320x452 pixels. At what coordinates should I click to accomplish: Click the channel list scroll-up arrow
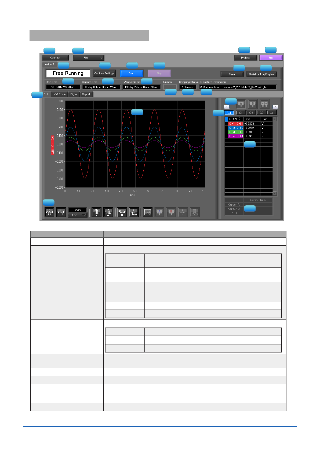click(x=275, y=119)
